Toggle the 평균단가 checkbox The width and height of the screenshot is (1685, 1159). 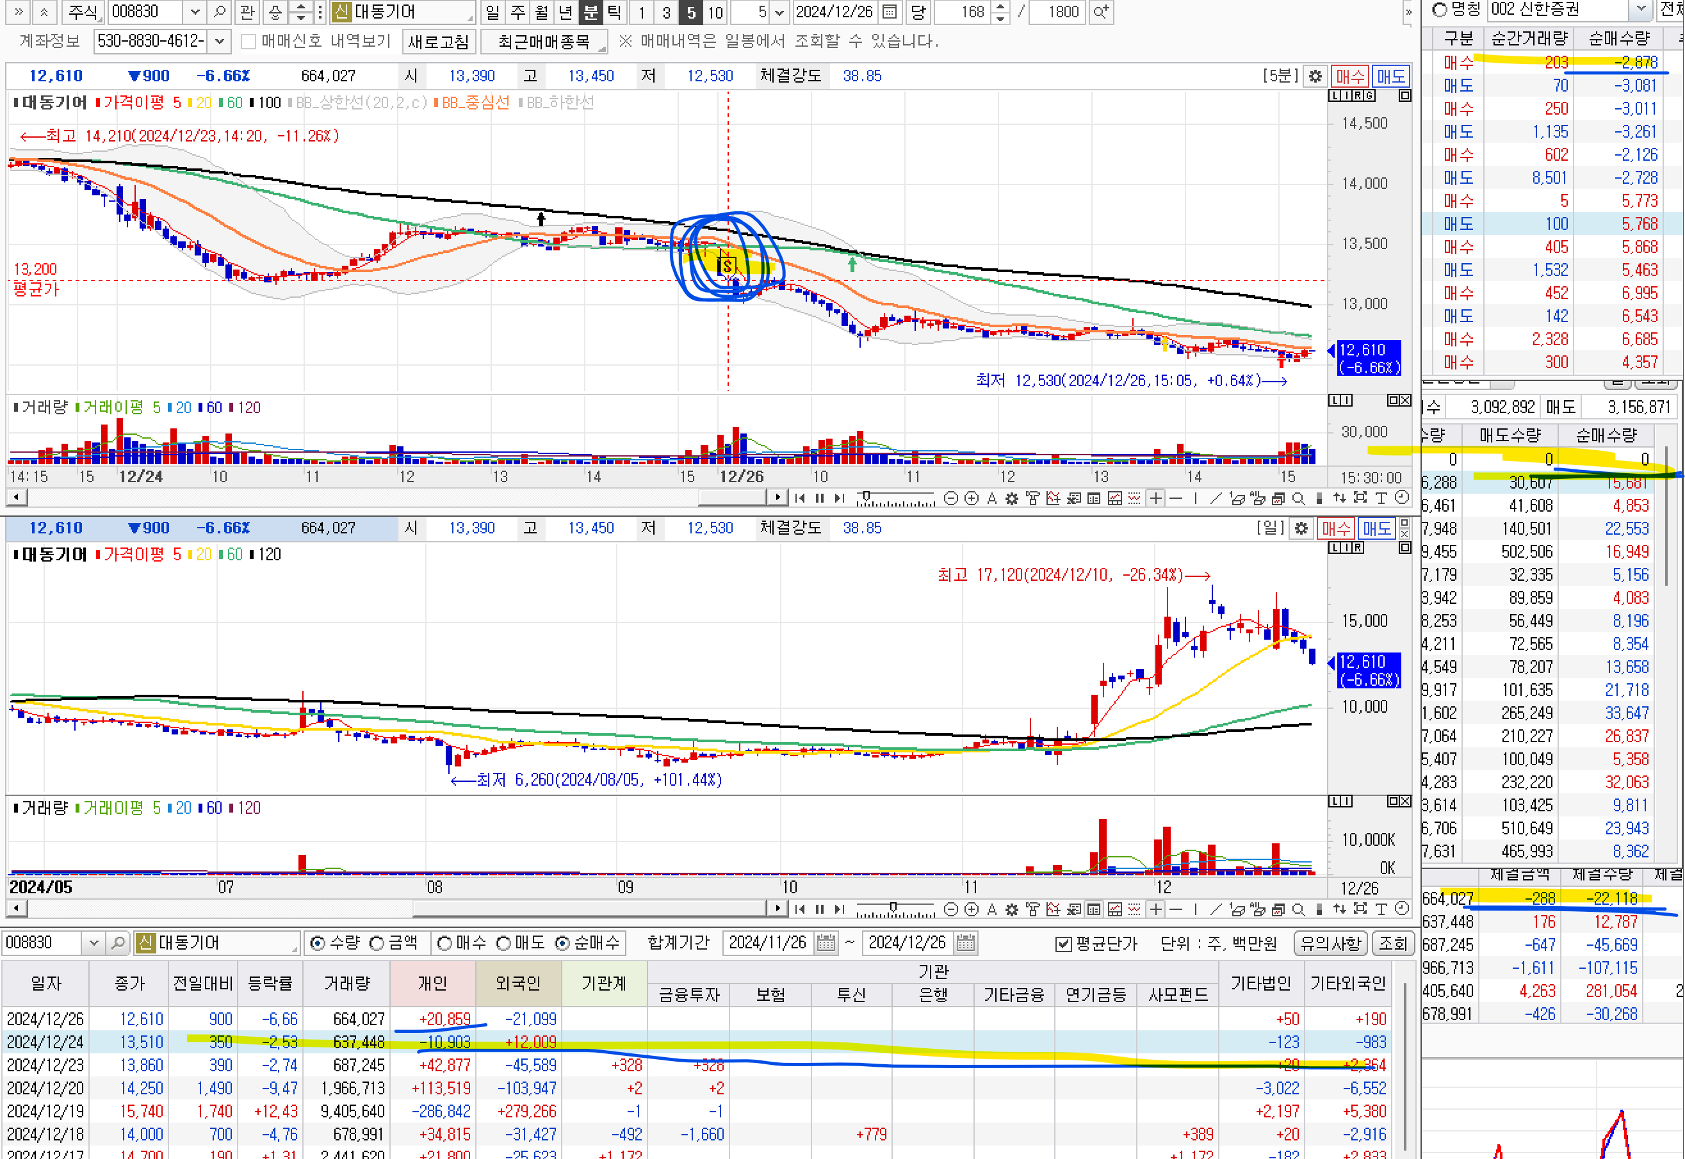1063,943
